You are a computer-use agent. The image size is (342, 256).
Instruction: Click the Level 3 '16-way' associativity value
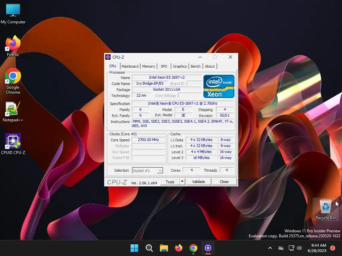point(226,158)
